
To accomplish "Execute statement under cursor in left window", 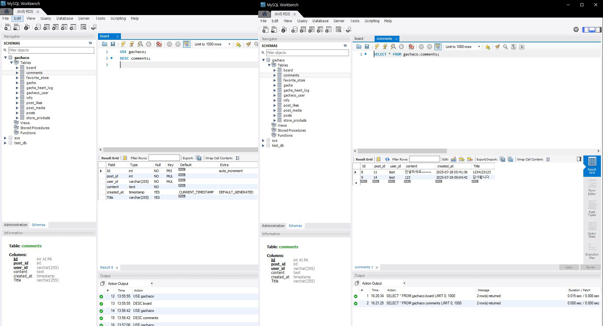I will pyautogui.click(x=132, y=44).
